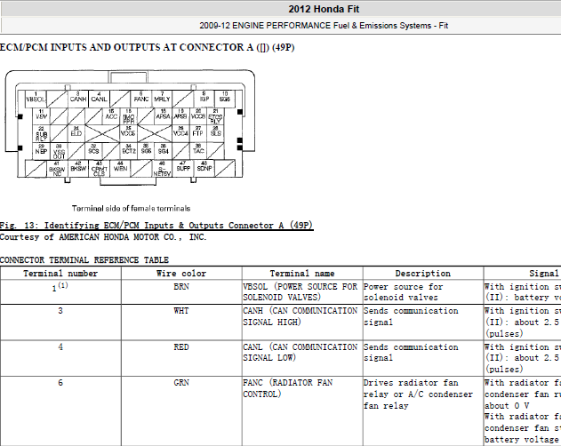Click the VSV pin 11 in connector diagram
The image size is (561, 446).
tap(42, 116)
